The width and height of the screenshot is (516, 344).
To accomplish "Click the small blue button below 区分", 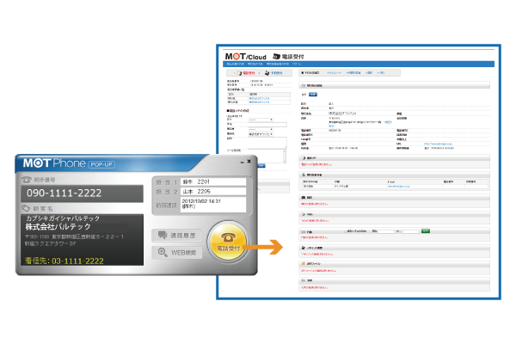I will (x=313, y=95).
